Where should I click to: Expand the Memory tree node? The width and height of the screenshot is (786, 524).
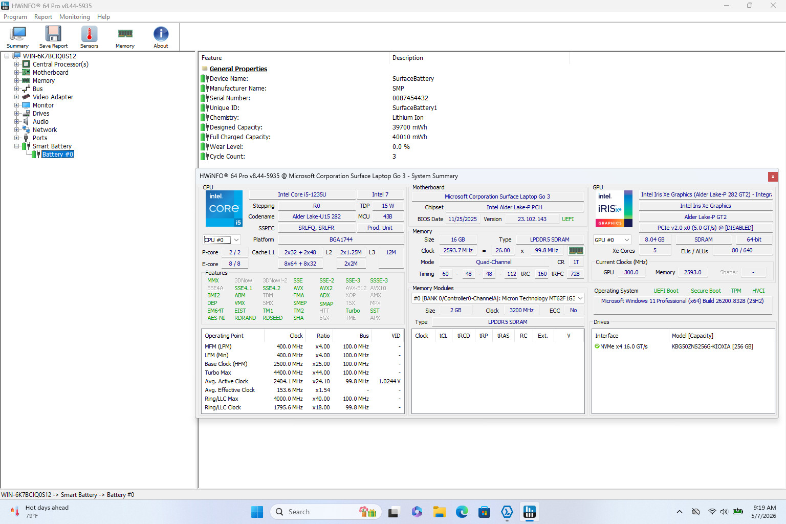click(x=16, y=81)
